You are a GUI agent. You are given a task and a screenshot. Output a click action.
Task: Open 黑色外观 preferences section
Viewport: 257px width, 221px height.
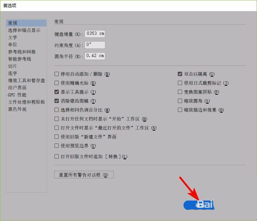pos(17,109)
